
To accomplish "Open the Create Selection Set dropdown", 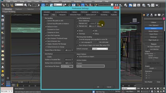I will pos(106,5).
